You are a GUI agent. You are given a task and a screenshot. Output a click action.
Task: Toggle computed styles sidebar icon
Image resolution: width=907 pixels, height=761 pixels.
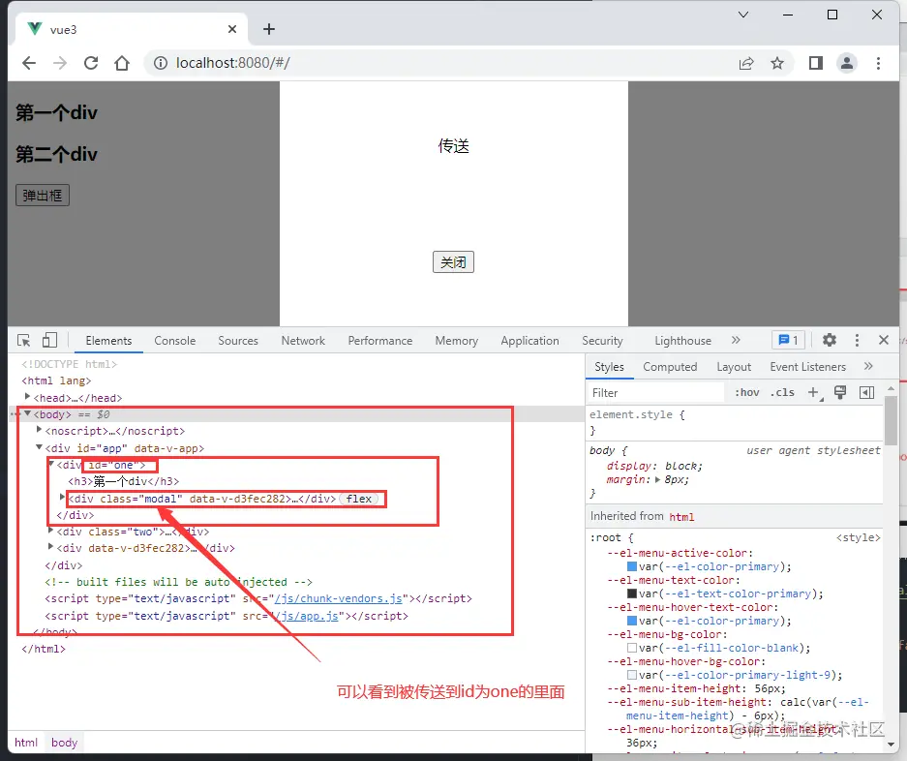pos(866,392)
